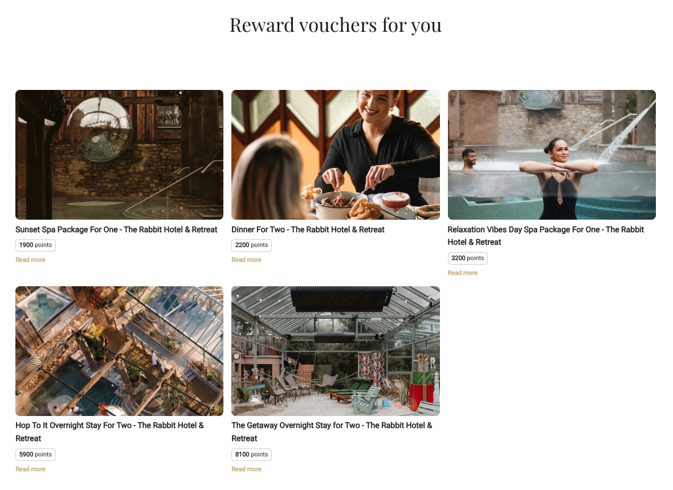Viewport: 673px width, 490px height.
Task: Read more about the Sunset Spa Package
Action: point(30,260)
